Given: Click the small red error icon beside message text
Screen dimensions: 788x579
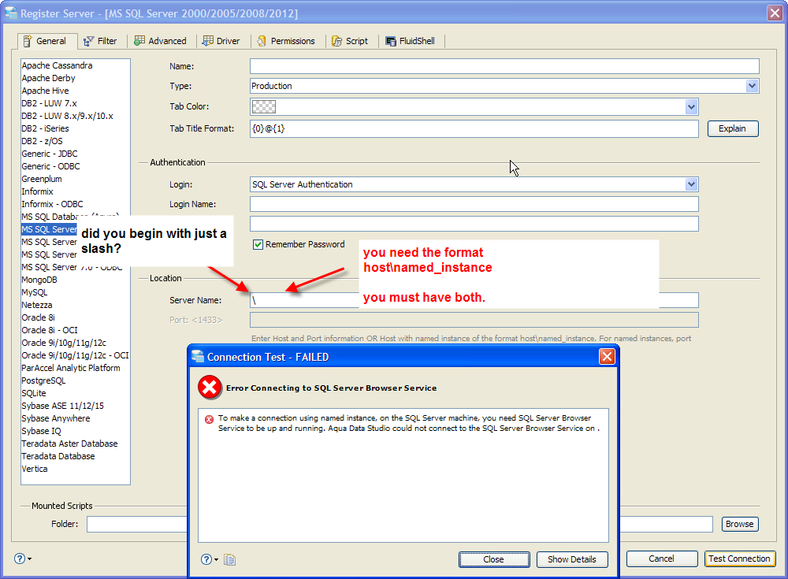Looking at the screenshot, I should (x=209, y=419).
